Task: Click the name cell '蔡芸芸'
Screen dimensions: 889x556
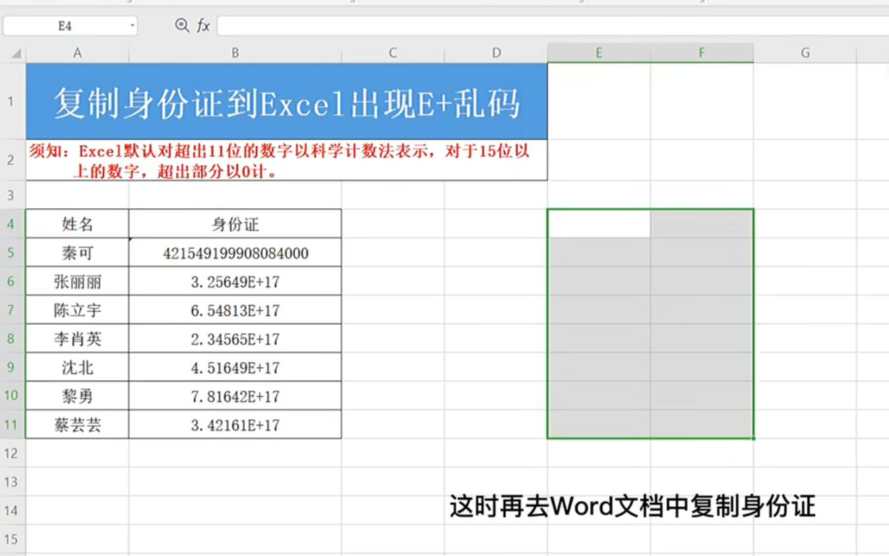Action: point(77,425)
